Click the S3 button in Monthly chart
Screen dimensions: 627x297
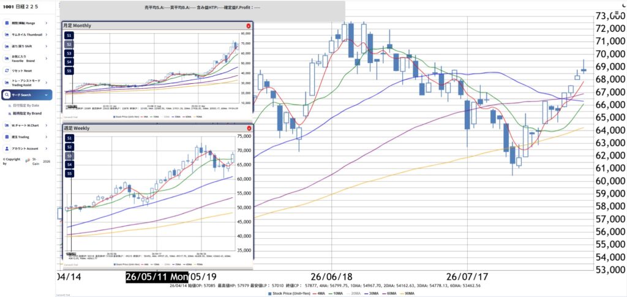69,53
